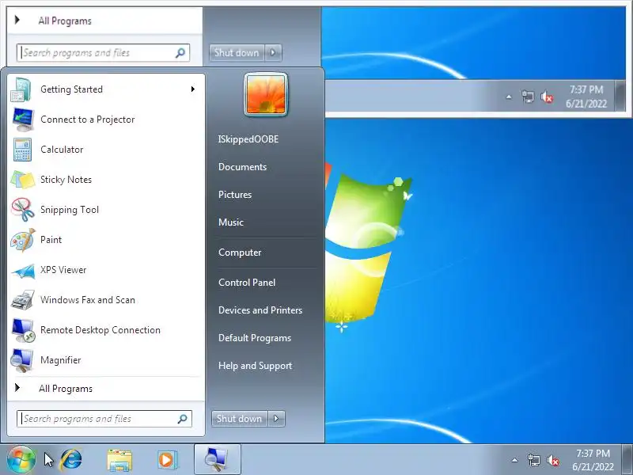Click the orange flower user account picture
Image resolution: width=633 pixels, height=475 pixels.
coord(266,95)
